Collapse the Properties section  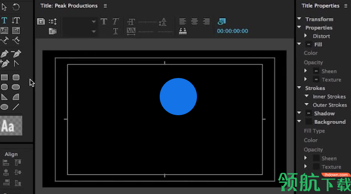(299, 27)
